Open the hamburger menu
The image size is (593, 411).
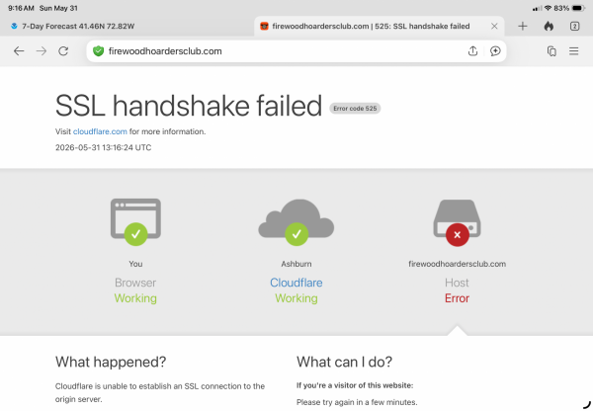(x=573, y=51)
